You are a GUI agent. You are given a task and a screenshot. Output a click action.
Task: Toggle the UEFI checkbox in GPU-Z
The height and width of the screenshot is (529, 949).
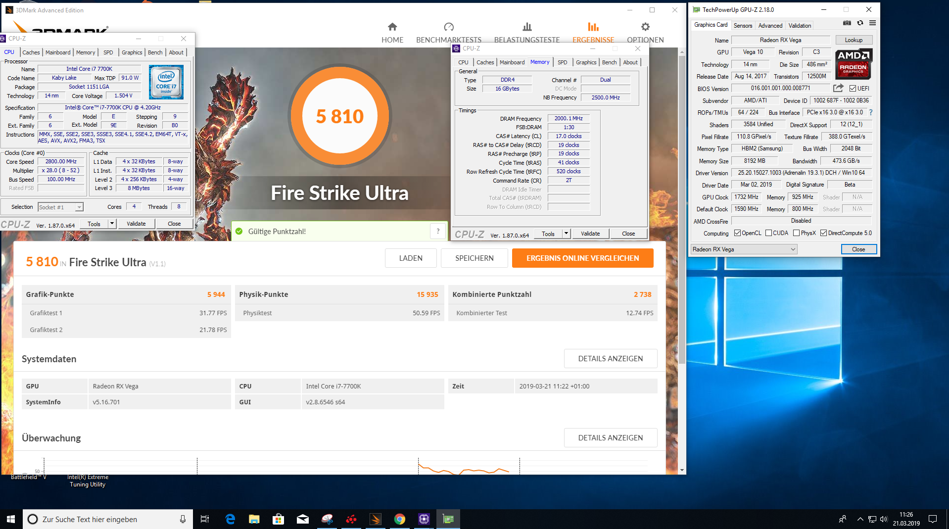pos(853,89)
